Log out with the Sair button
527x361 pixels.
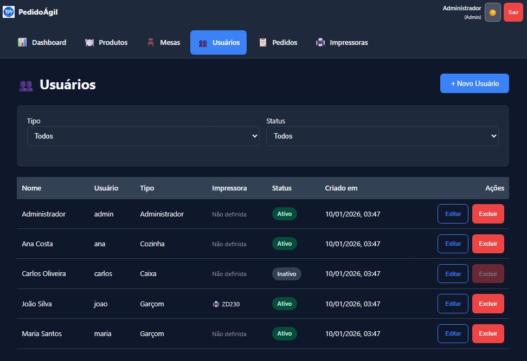513,12
